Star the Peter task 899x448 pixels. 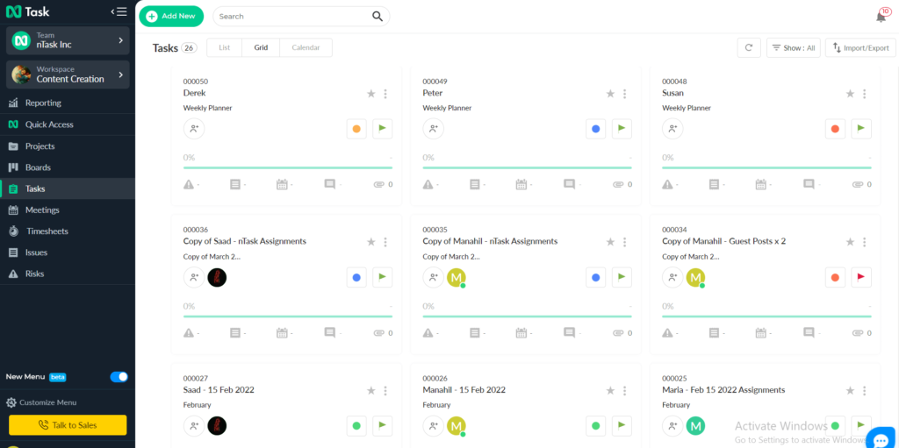coord(611,94)
